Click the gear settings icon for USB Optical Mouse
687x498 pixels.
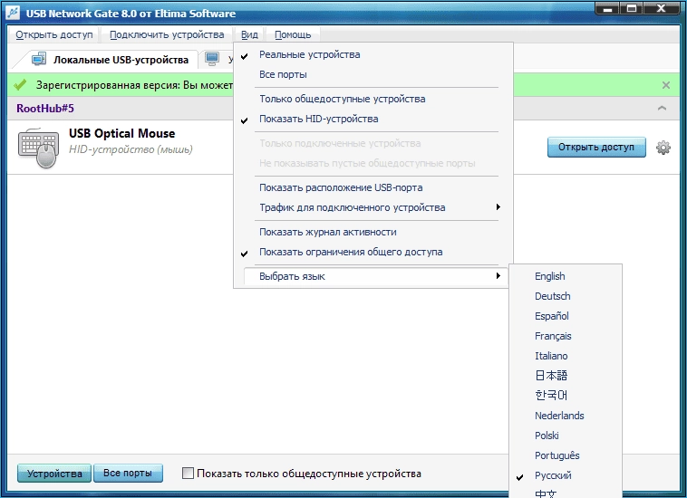pos(663,148)
